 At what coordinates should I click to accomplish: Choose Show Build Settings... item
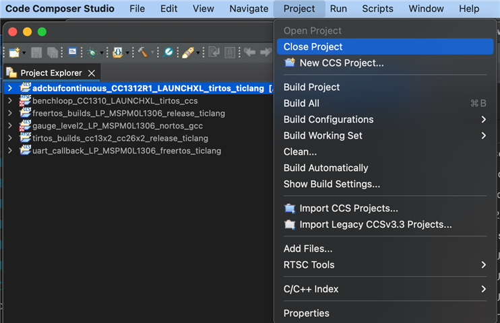click(385, 184)
